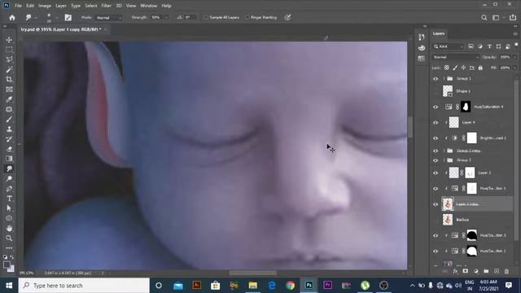Open the Brush Settings panel toggle

pyautogui.click(x=68, y=18)
